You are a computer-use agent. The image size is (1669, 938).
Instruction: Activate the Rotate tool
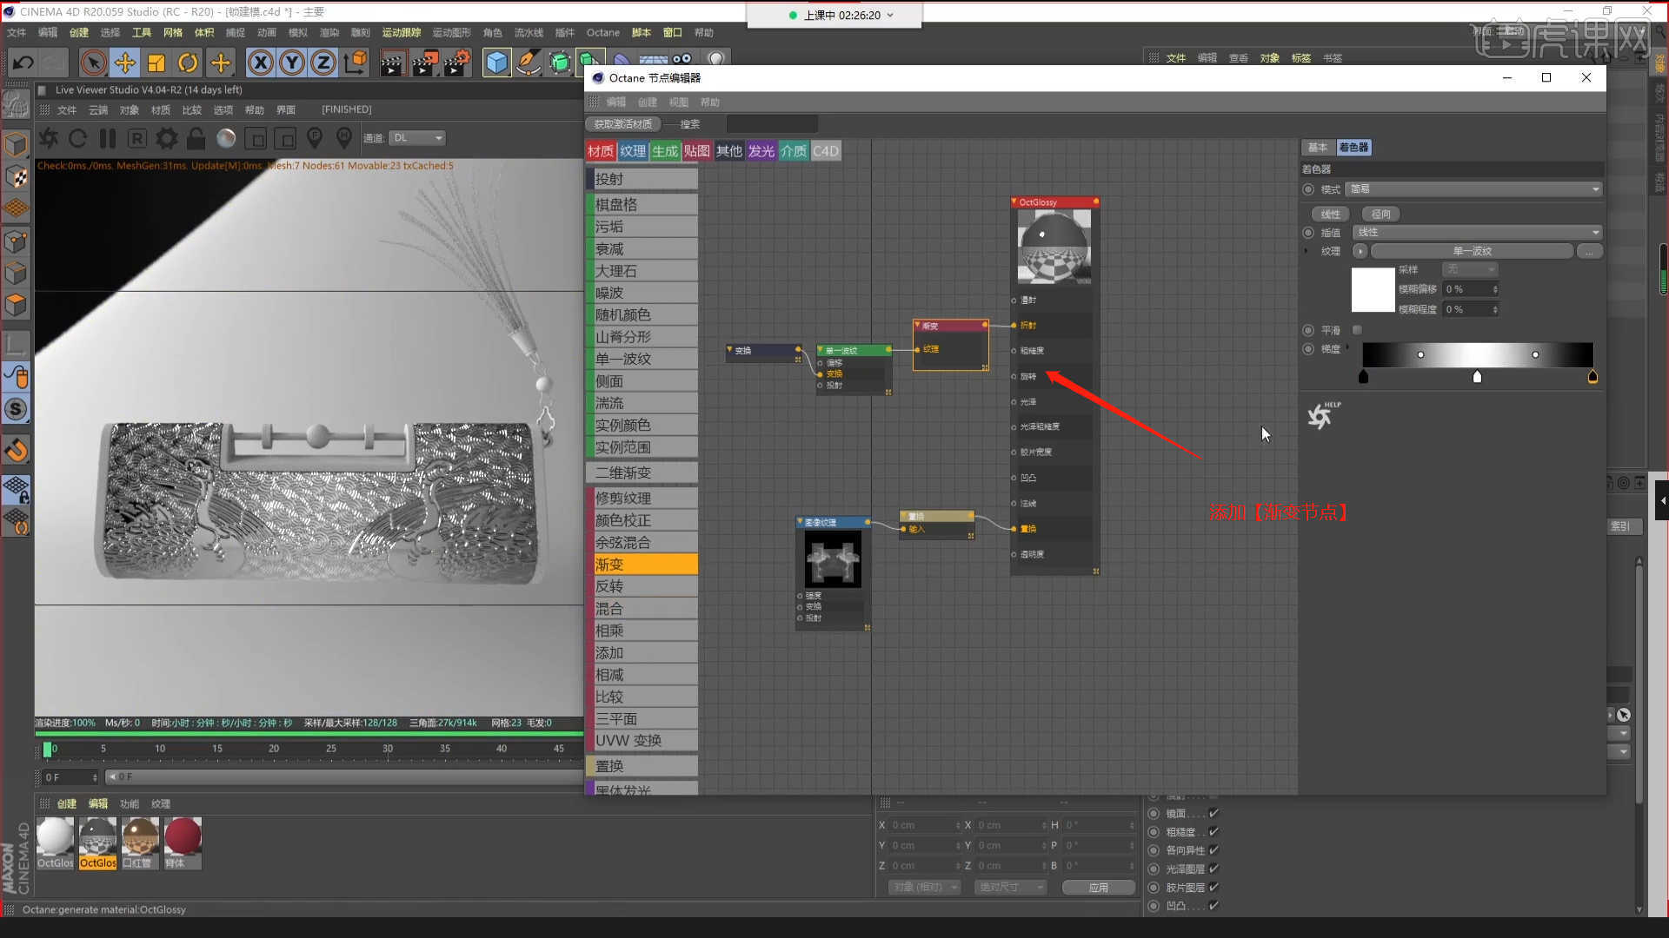tap(188, 63)
